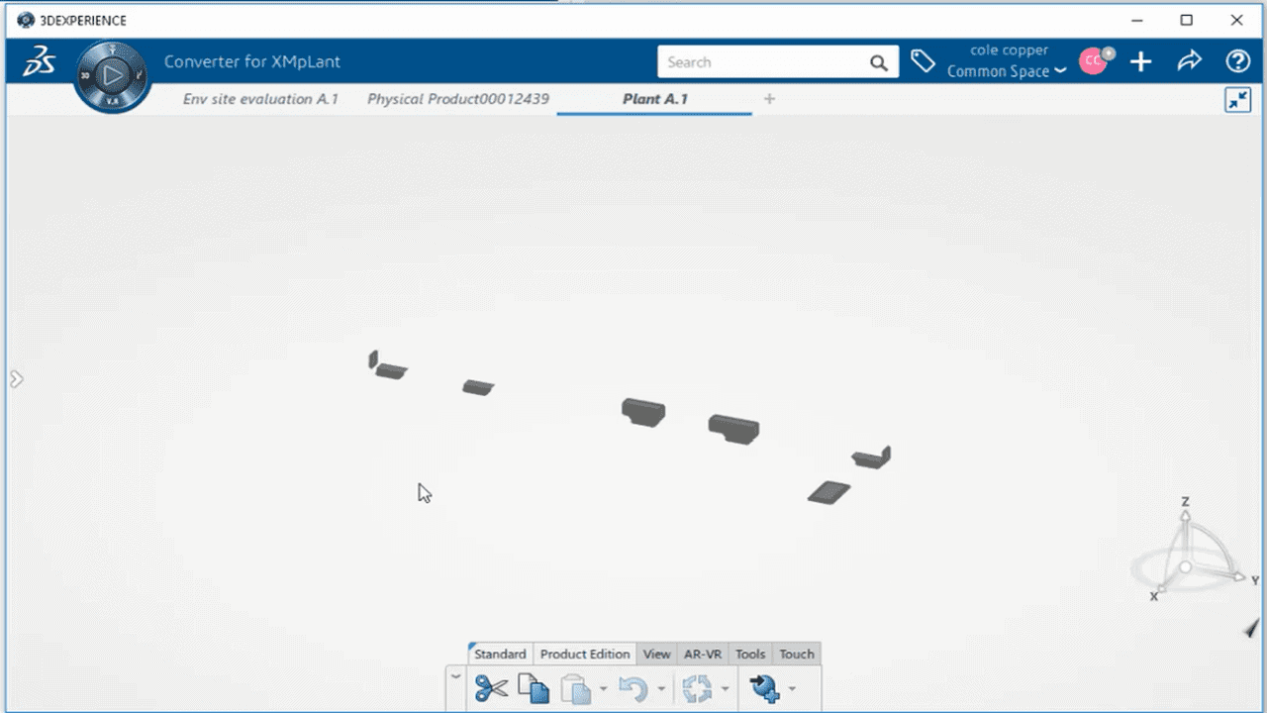Image resolution: width=1267 pixels, height=713 pixels.
Task: Open the Help question mark icon
Action: click(x=1237, y=61)
